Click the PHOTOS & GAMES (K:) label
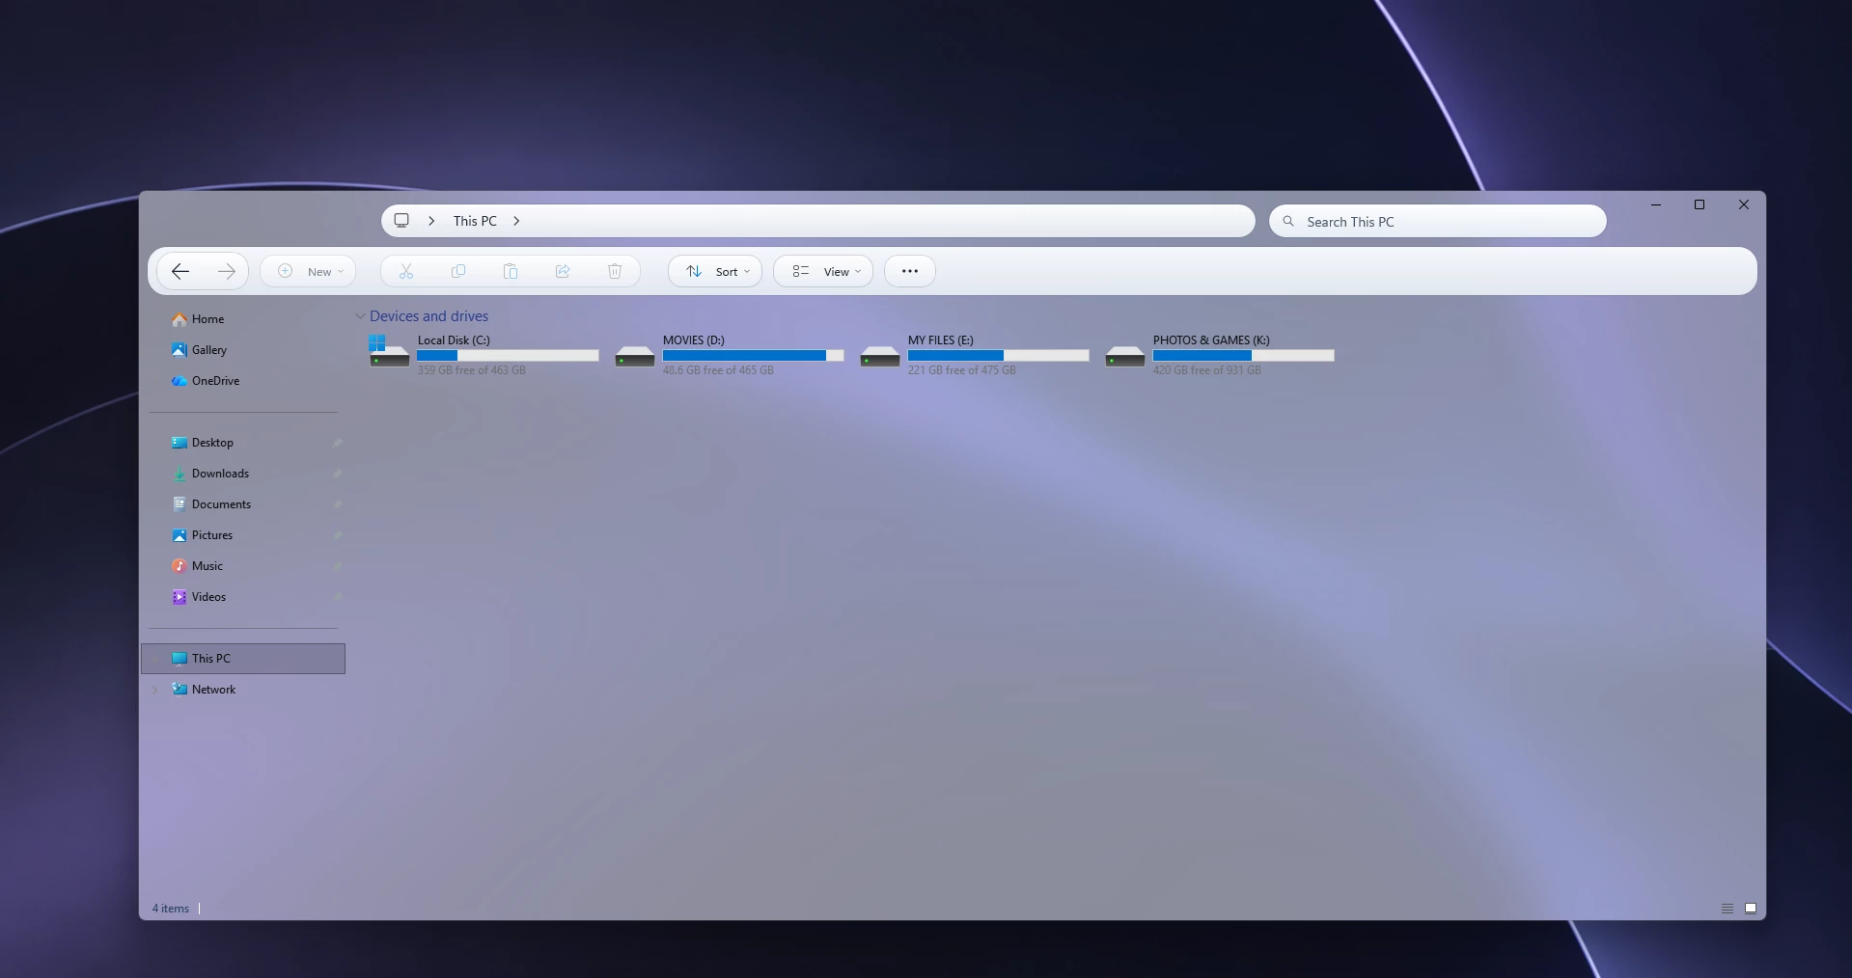The width and height of the screenshot is (1852, 978). pos(1211,340)
